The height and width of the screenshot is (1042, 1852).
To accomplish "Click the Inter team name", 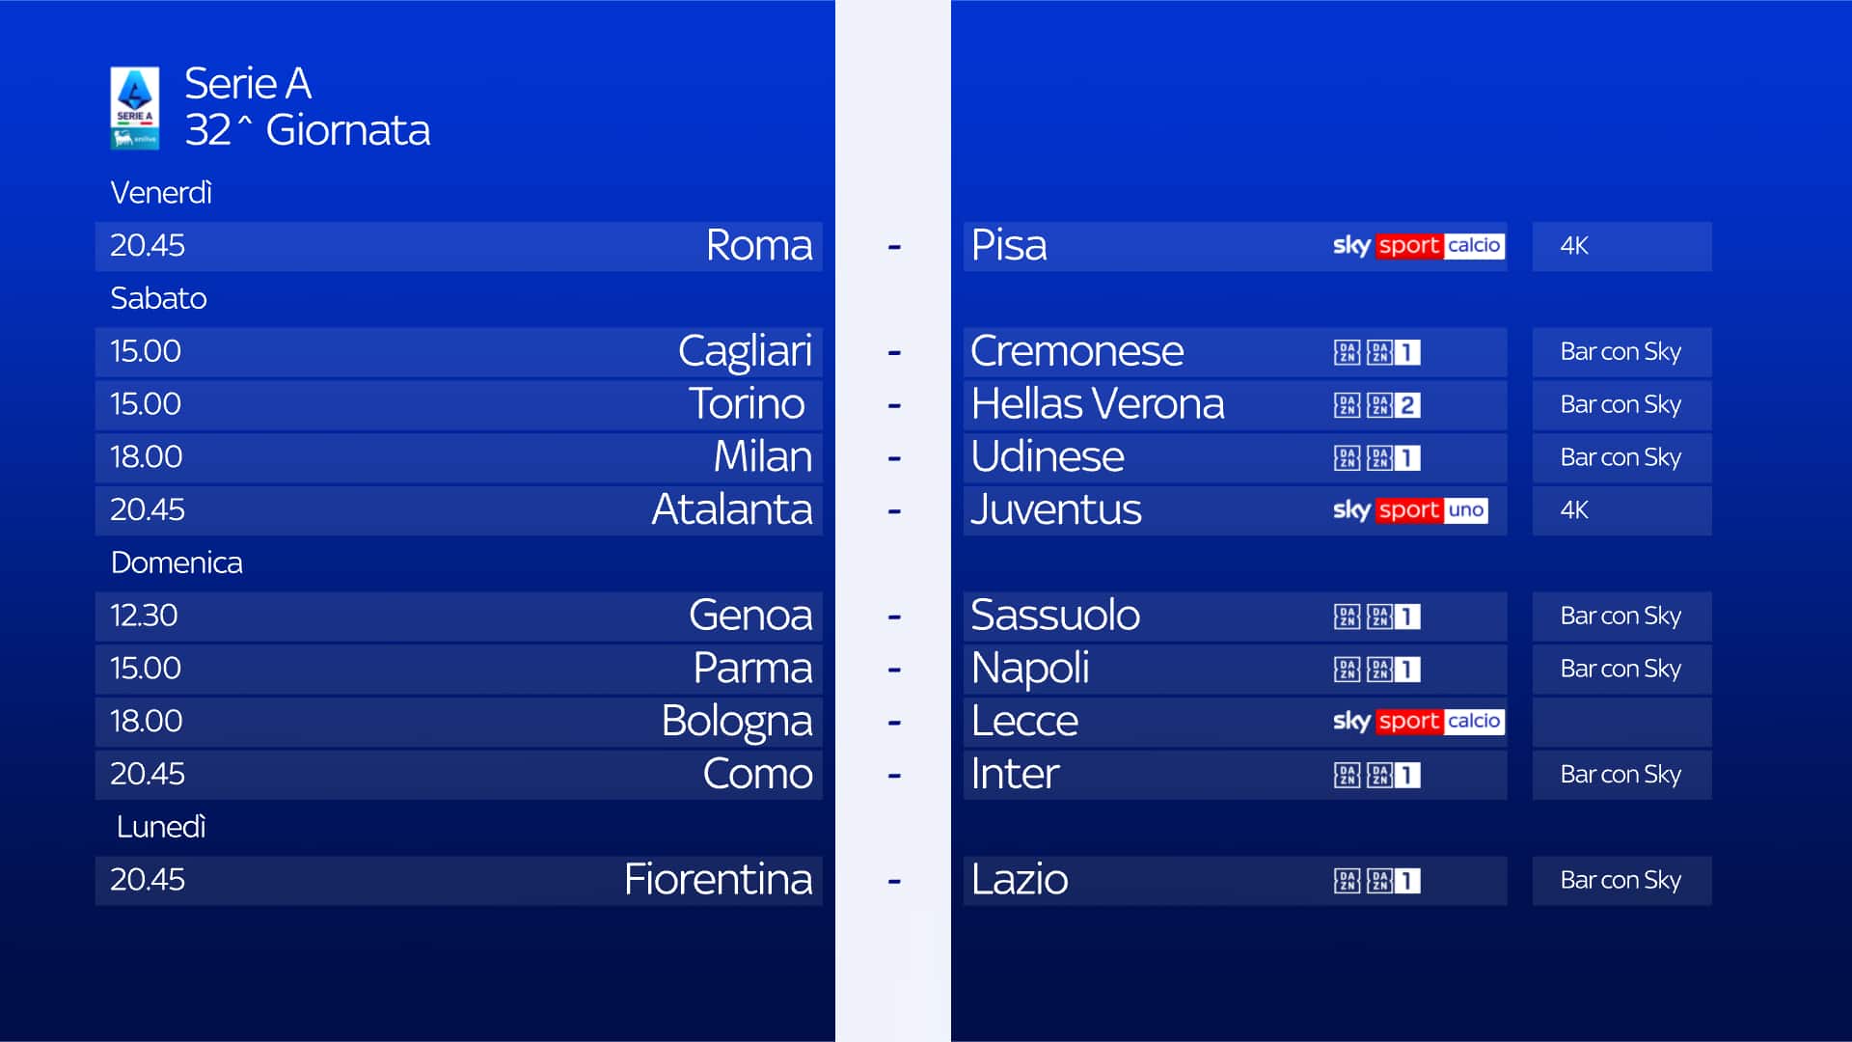I will pyautogui.click(x=1015, y=774).
